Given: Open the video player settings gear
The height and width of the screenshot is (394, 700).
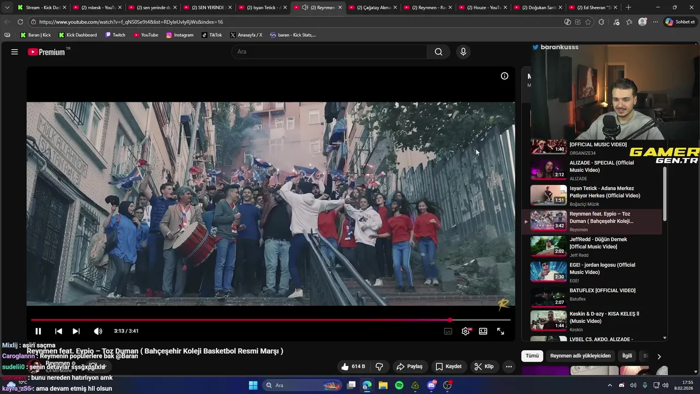Looking at the screenshot, I should 466,331.
